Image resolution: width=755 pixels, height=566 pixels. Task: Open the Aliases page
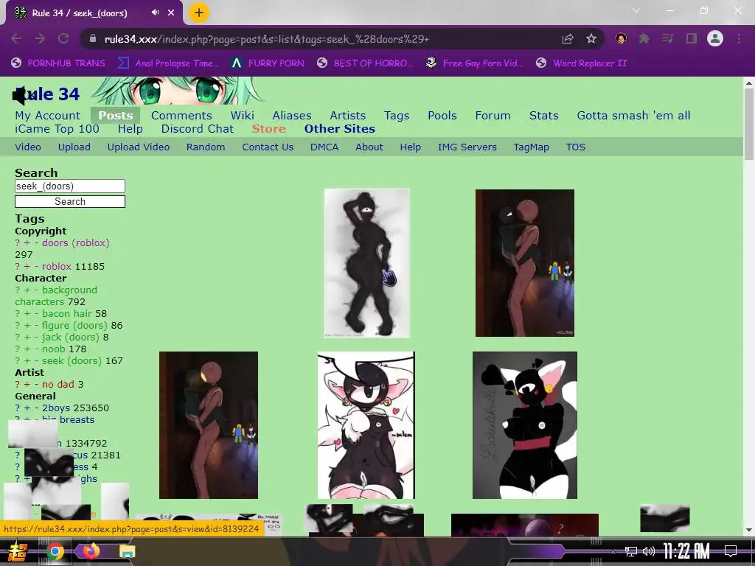[292, 116]
